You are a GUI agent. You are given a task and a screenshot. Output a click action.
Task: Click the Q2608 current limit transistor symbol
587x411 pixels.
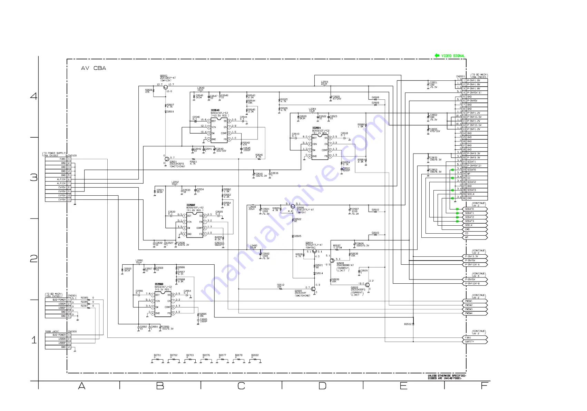[x=332, y=261]
